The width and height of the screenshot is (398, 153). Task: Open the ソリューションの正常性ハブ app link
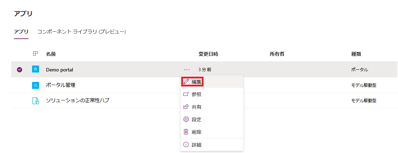click(78, 101)
